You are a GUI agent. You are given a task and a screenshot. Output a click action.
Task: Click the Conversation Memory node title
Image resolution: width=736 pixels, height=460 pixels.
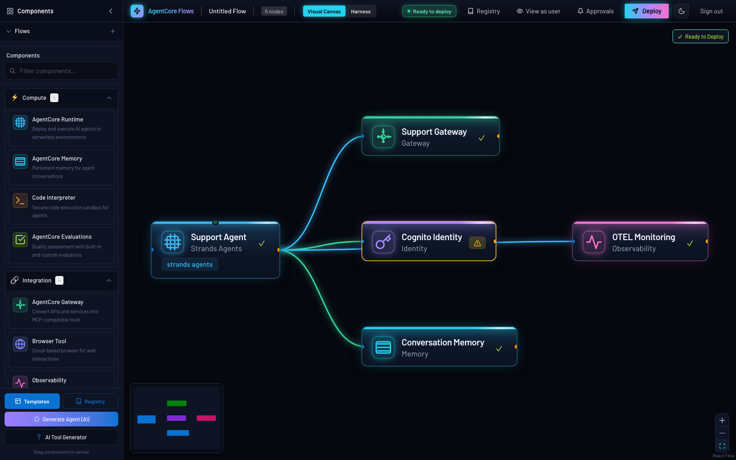[443, 343]
